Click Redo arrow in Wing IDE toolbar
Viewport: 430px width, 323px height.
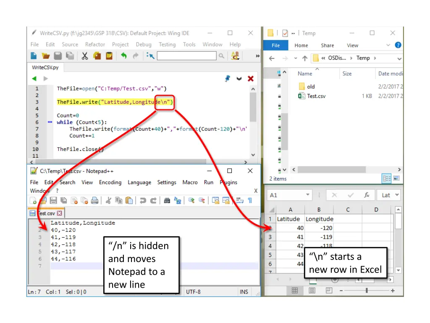[x=136, y=56]
